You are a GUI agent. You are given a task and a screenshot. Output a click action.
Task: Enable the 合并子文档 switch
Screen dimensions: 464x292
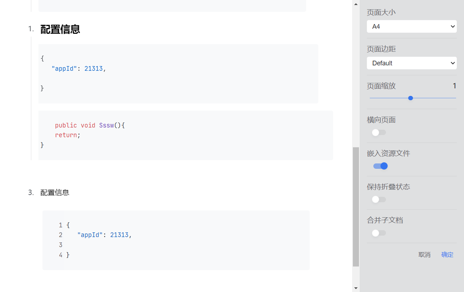(379, 233)
